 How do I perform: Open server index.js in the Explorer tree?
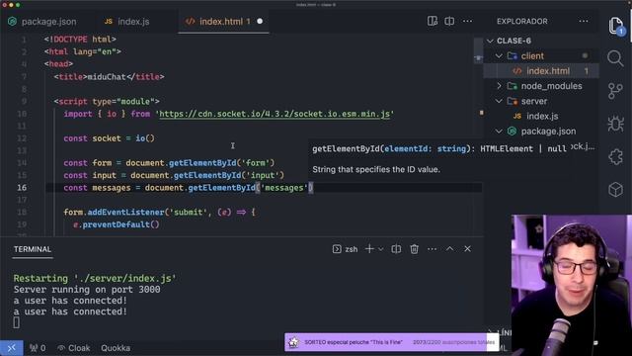541,117
